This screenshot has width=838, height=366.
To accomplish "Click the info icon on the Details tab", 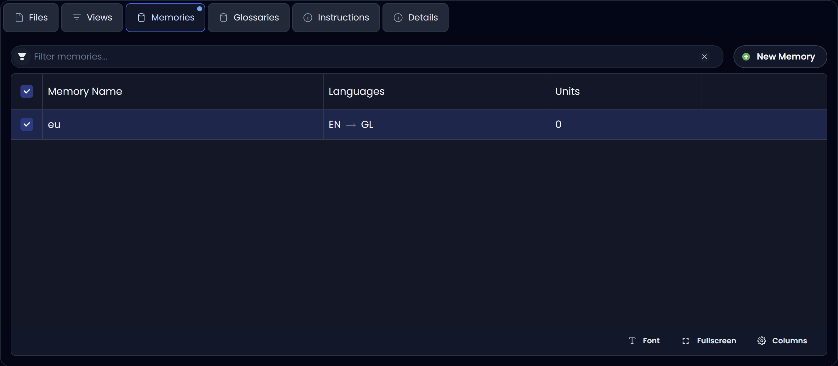I will point(398,18).
